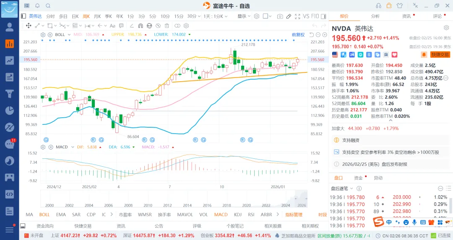Expand the BOLL indicator dropdown arrow
453x240 pixels.
(x=69, y=35)
